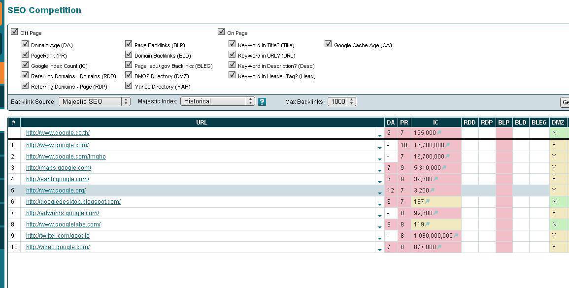Toggle PageRank (PR) checkbox
This screenshot has width=569, height=288.
pos(25,54)
